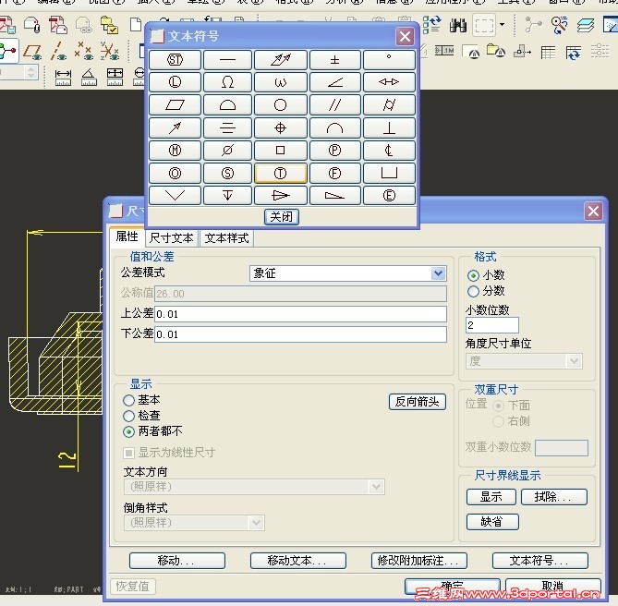Insert the circled E symbol
The width and height of the screenshot is (618, 606).
[x=389, y=196]
